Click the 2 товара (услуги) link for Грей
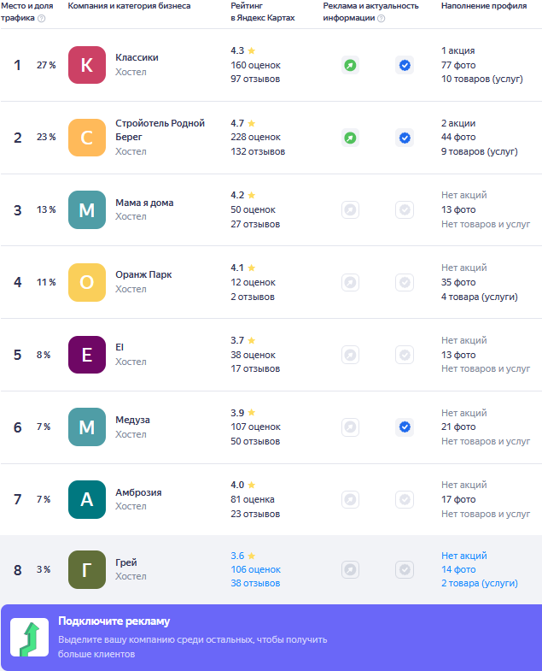 (x=479, y=583)
